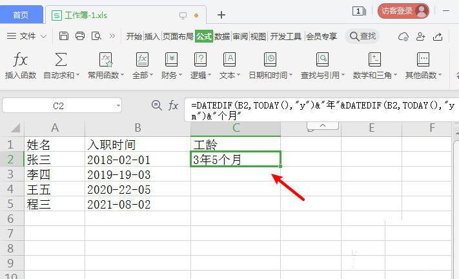The image size is (459, 279).
Task: Open Lookup and Reference (查找与引用) icon
Action: tap(322, 59)
